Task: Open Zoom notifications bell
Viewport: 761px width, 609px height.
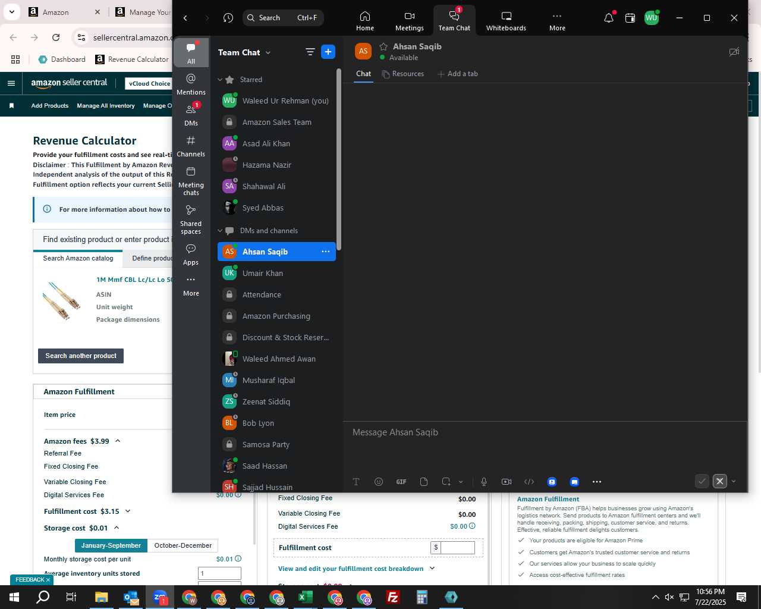Action: [x=609, y=18]
